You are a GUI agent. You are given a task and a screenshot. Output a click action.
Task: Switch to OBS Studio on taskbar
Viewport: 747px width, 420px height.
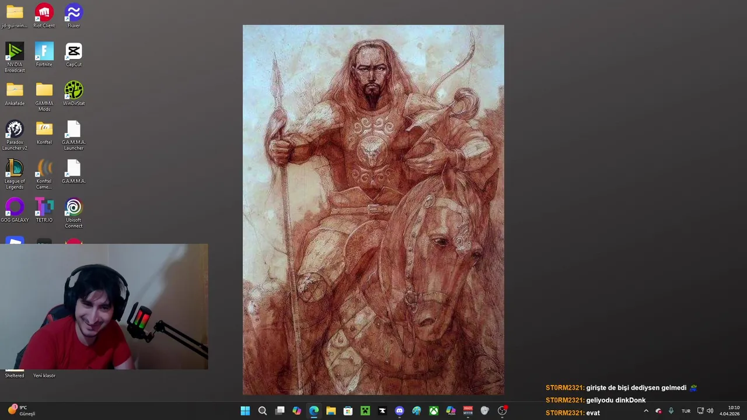(x=502, y=411)
